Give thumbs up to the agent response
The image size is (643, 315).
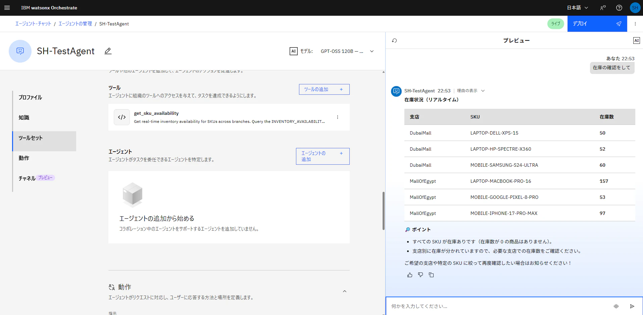pos(410,275)
